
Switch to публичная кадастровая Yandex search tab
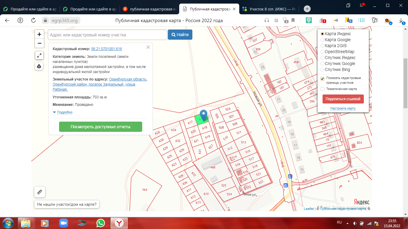click(x=149, y=9)
